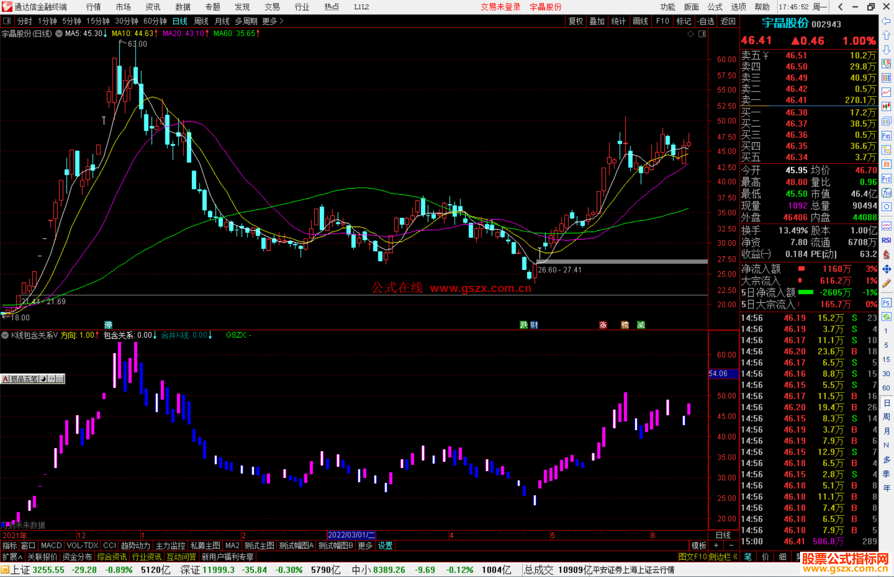
Task: Open the orange document sidebar icon
Action: (886, 164)
